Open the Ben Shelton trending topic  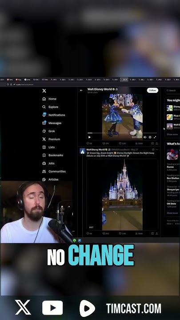173,178
